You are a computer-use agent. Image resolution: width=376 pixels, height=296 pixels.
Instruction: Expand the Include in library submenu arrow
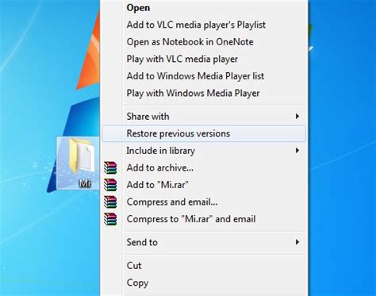297,151
